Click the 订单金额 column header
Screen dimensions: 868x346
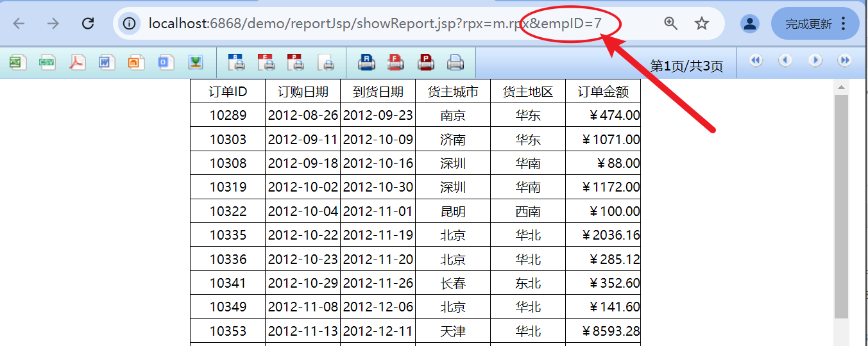(603, 92)
